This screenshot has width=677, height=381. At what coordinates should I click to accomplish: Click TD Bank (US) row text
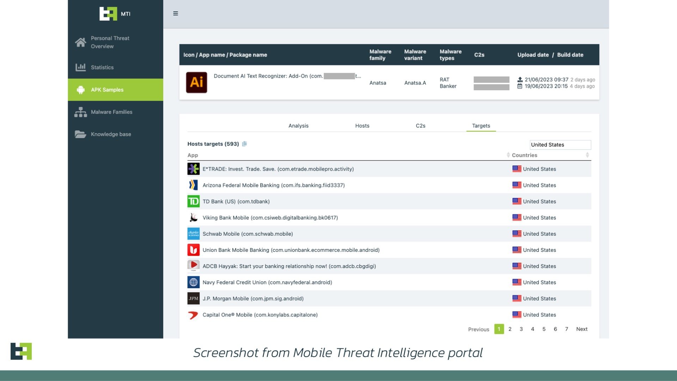coord(236,201)
